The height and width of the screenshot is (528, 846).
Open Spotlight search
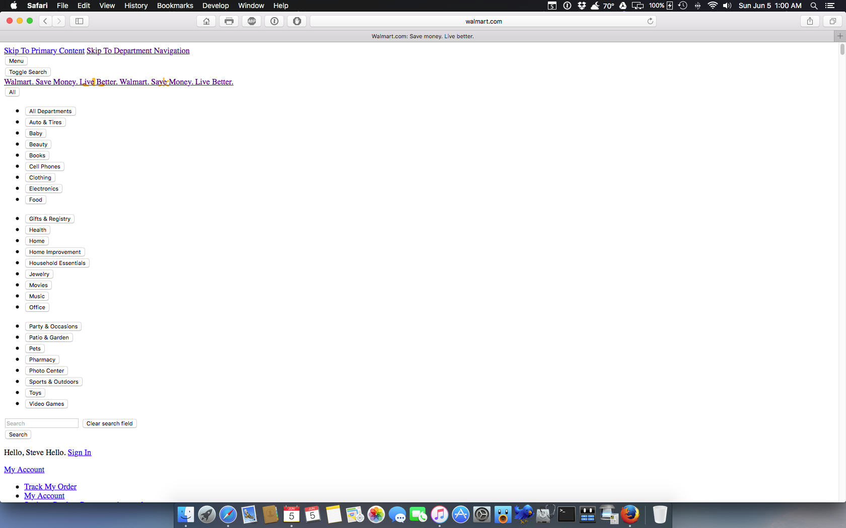coord(814,6)
